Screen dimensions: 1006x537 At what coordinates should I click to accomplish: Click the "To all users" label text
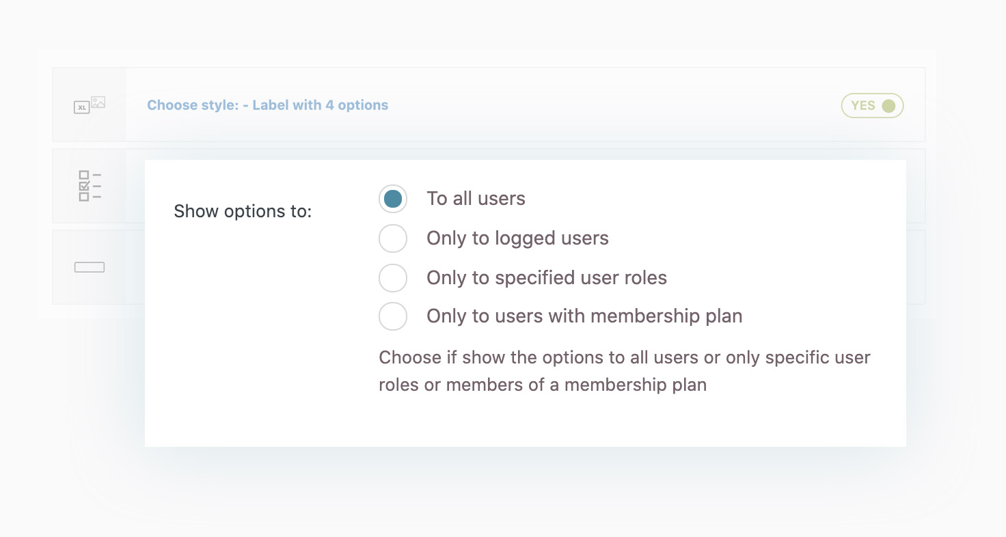click(476, 199)
